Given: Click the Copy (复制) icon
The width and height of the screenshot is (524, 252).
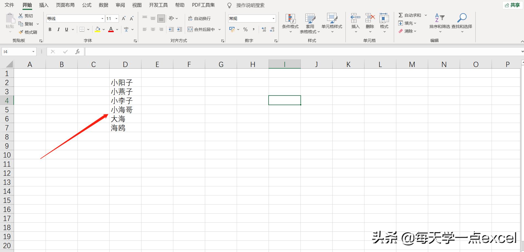Looking at the screenshot, I should click(21, 24).
